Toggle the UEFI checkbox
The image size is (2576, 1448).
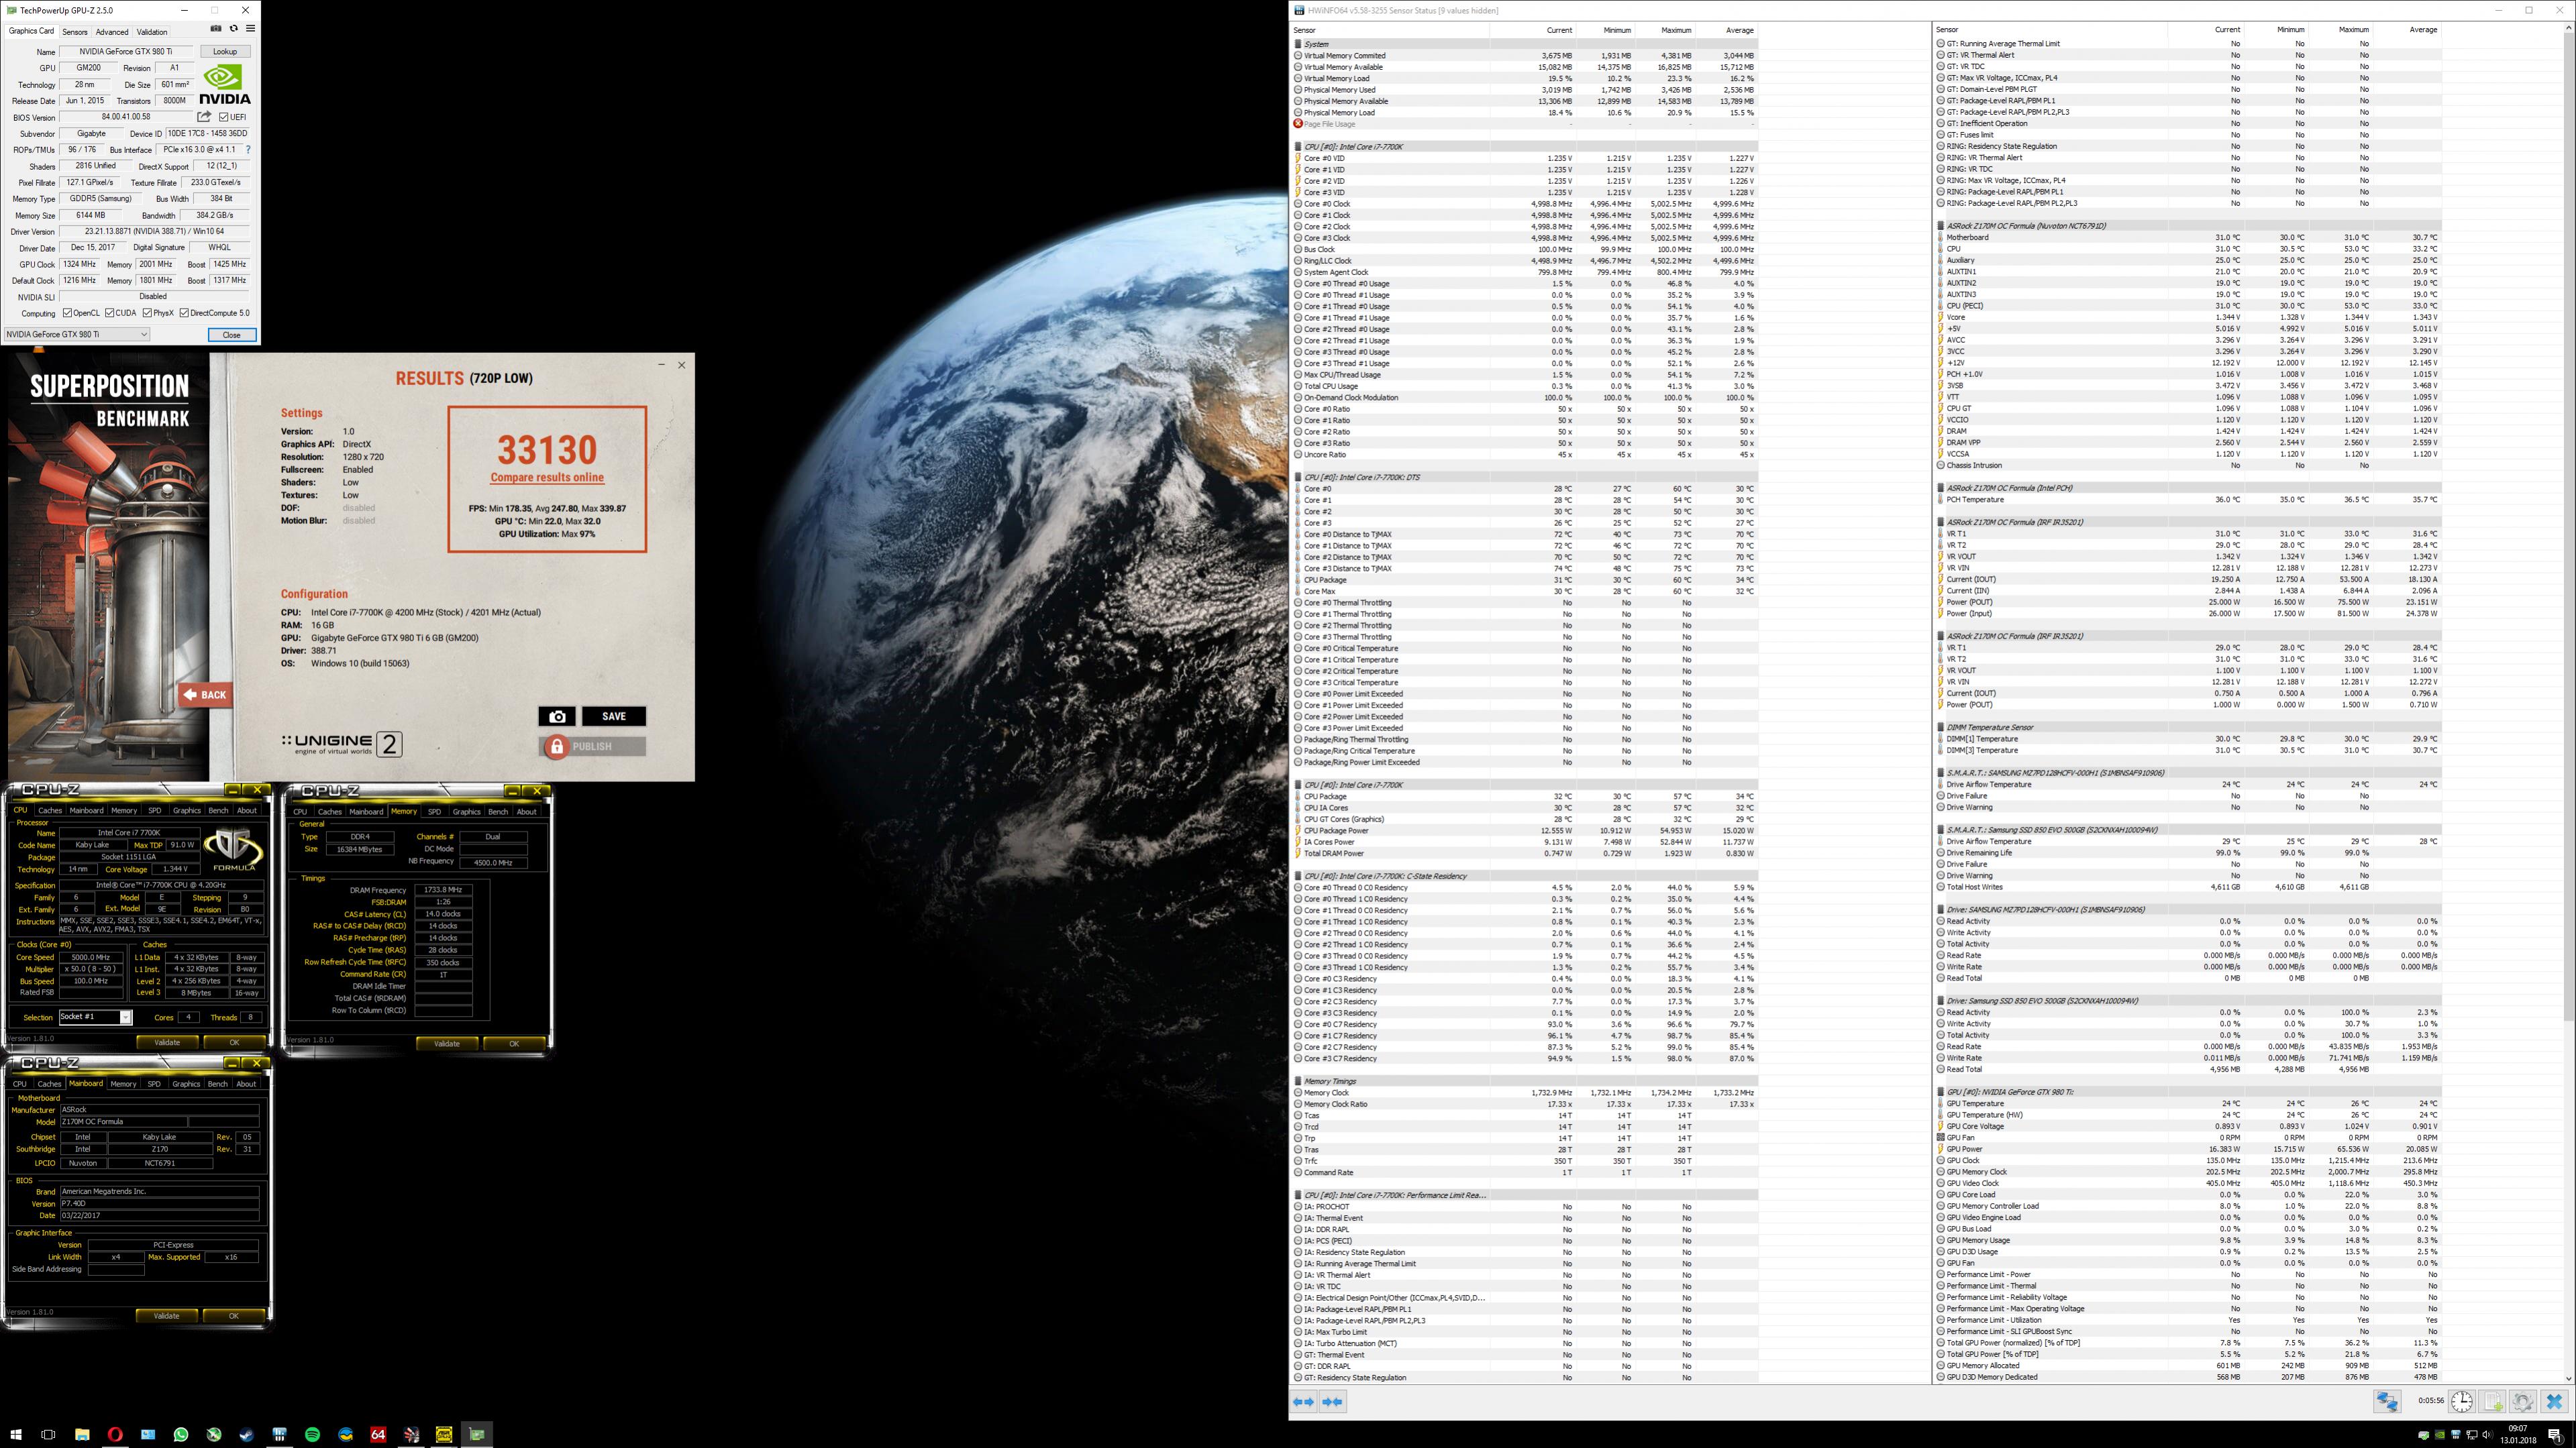pyautogui.click(x=224, y=117)
